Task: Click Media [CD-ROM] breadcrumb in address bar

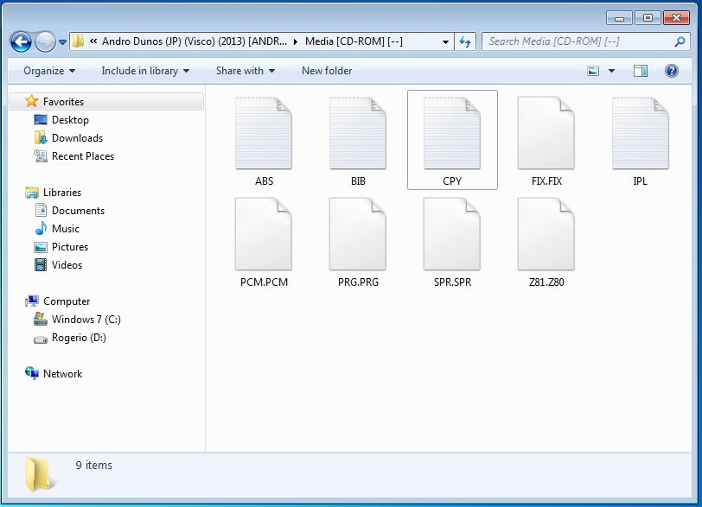Action: [x=354, y=41]
